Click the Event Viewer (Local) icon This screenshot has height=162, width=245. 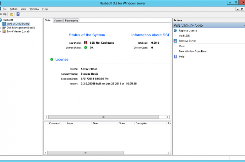4,32
